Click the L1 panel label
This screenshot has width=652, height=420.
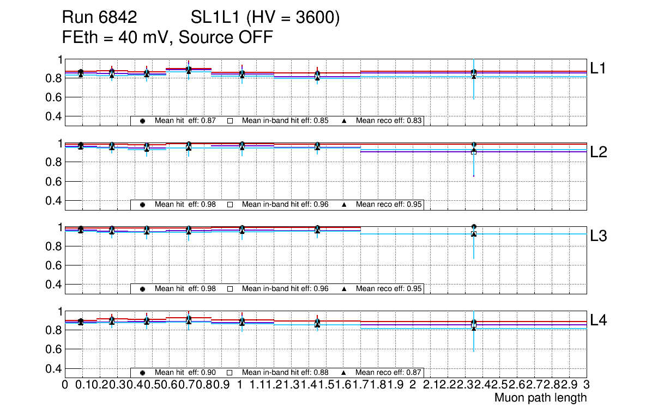tap(599, 68)
